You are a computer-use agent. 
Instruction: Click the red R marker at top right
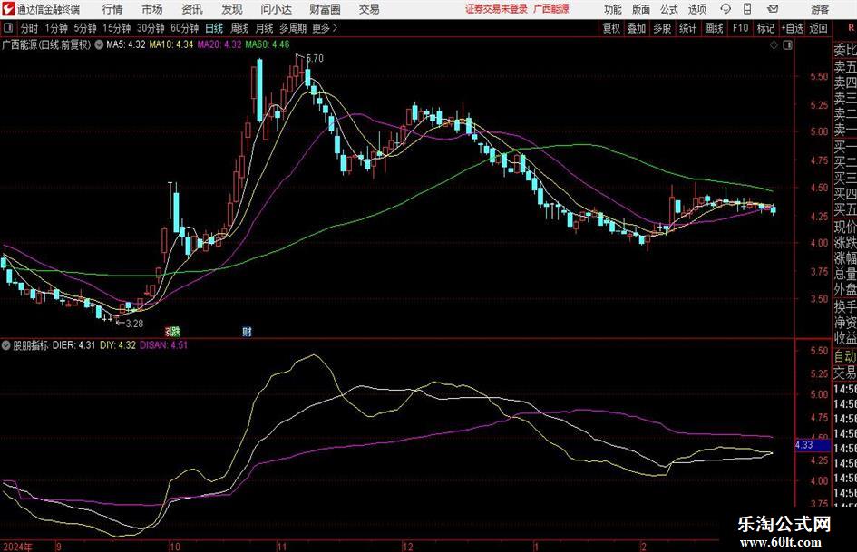pos(851,27)
